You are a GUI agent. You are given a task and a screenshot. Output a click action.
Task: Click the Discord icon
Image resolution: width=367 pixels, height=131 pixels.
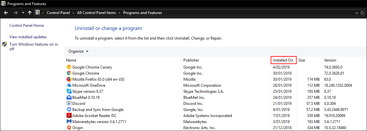69,104
